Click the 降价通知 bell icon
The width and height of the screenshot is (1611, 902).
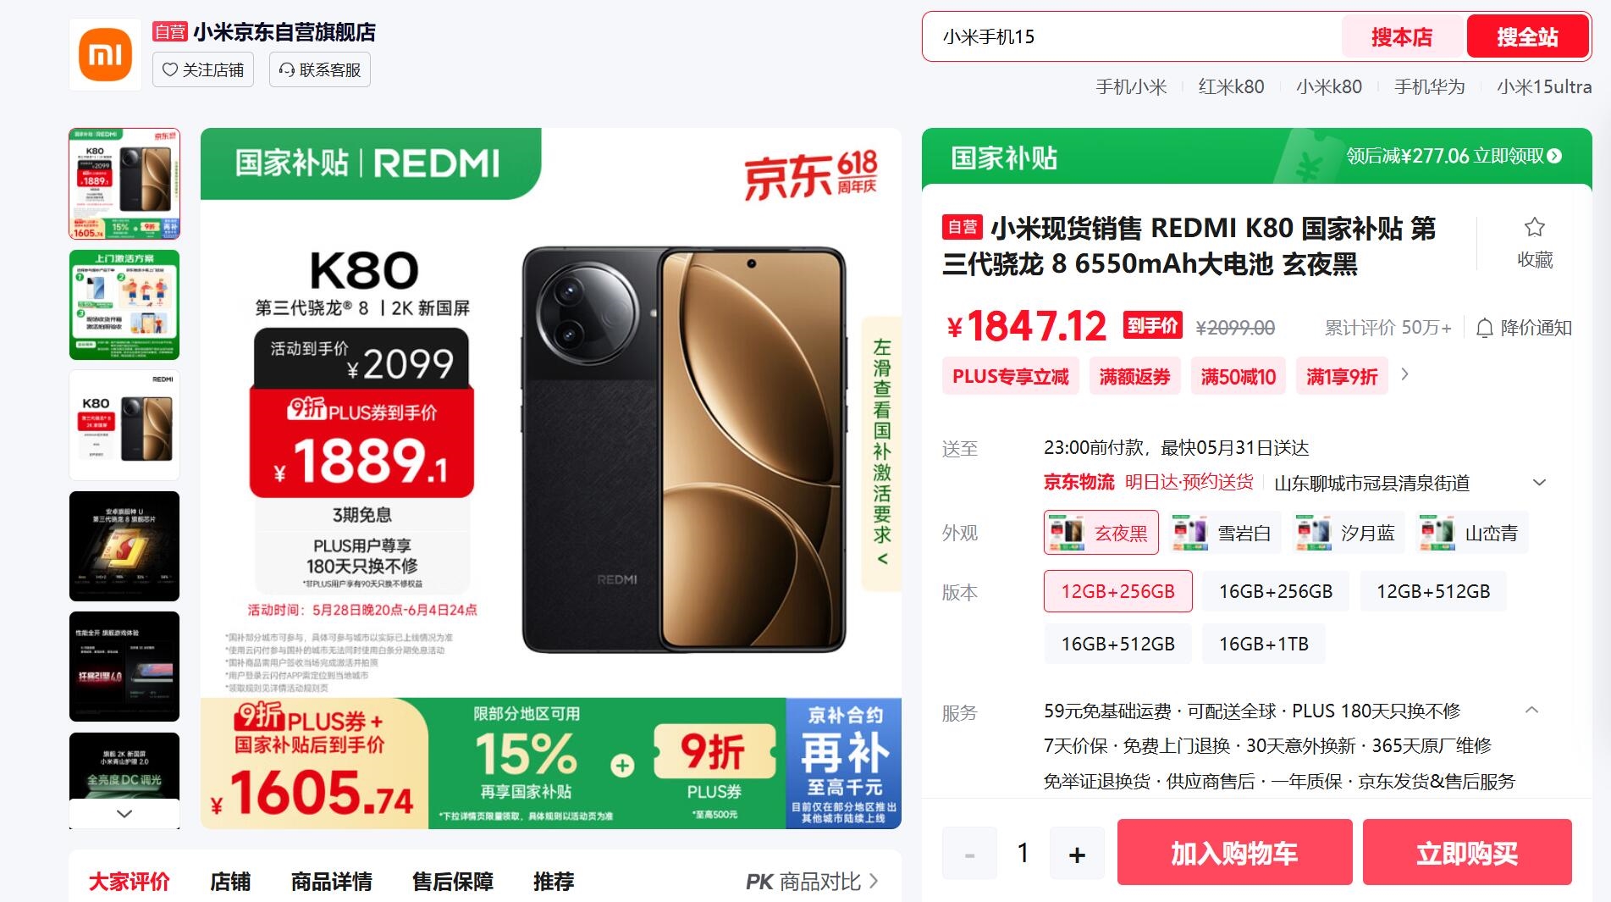(1484, 328)
